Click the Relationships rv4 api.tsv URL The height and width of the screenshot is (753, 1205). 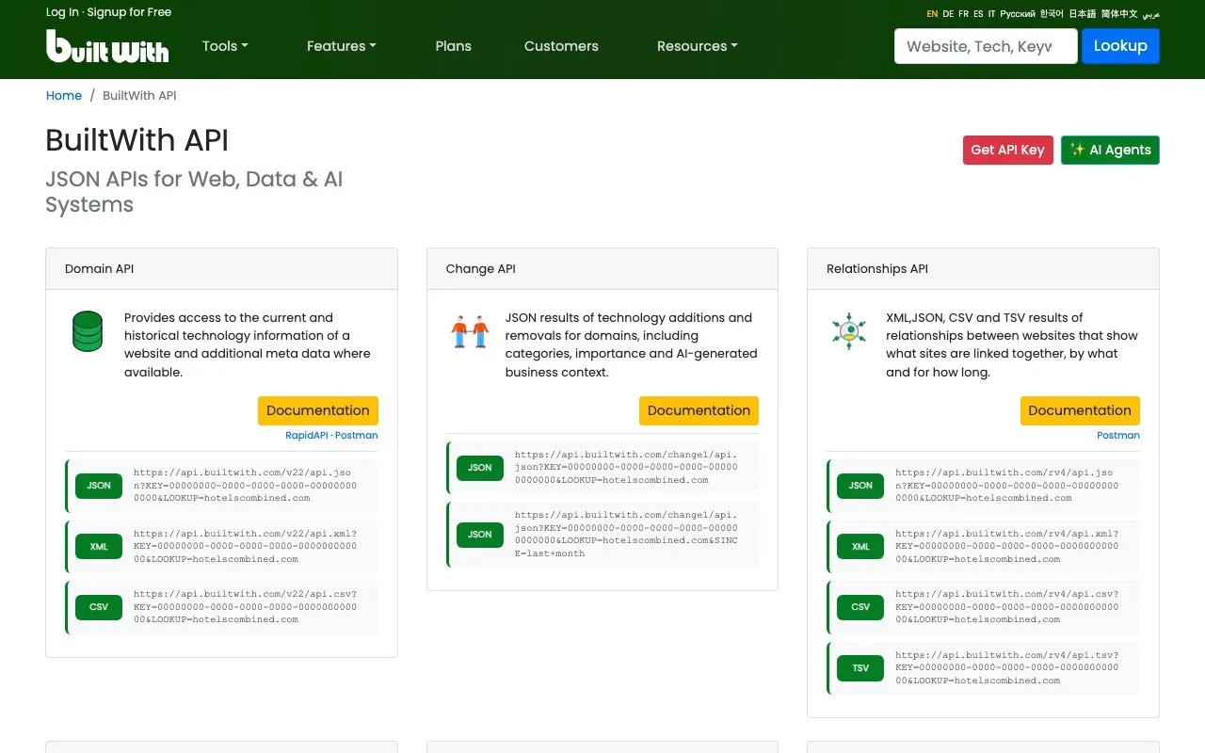[x=1007, y=668]
